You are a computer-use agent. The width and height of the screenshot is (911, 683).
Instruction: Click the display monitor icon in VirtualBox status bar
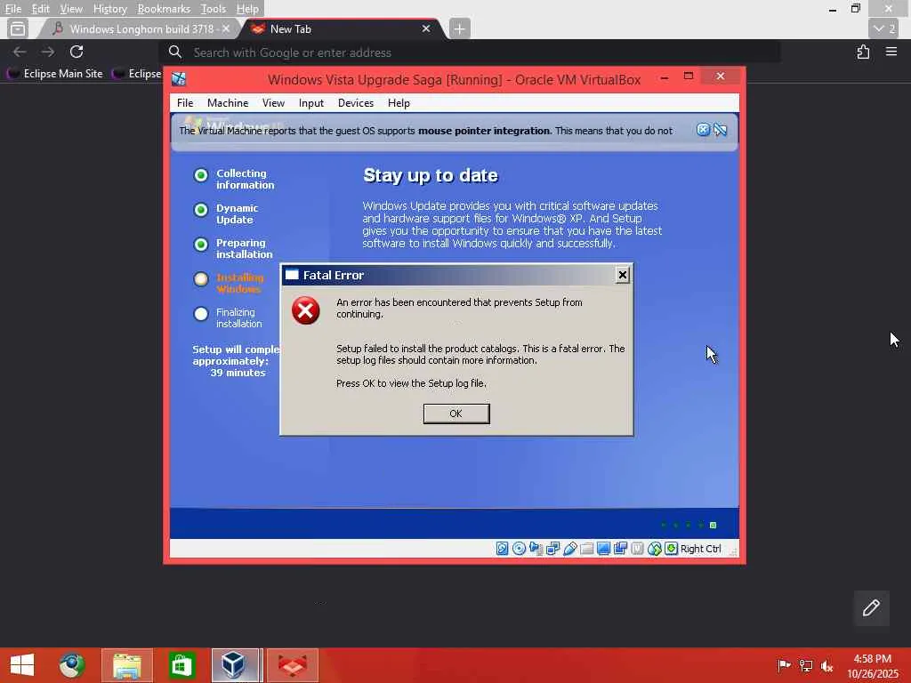click(604, 548)
